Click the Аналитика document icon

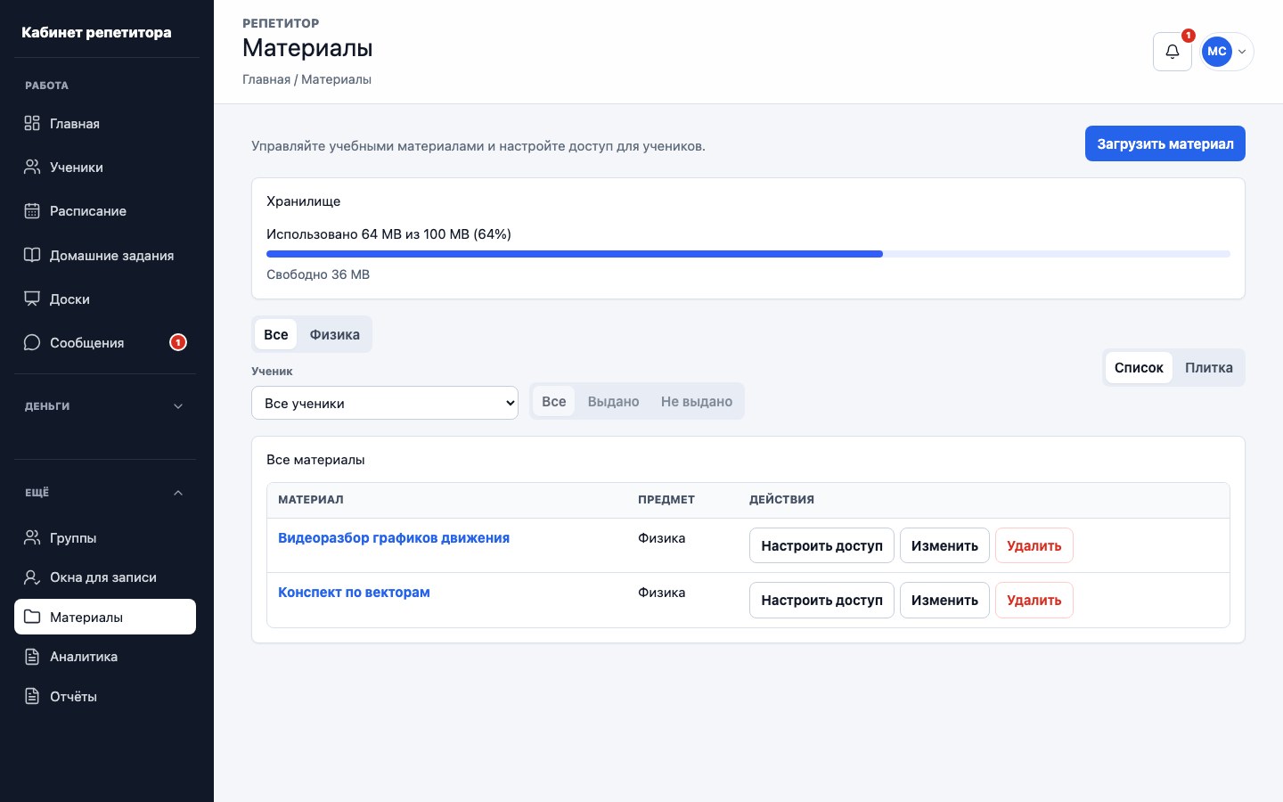32,656
